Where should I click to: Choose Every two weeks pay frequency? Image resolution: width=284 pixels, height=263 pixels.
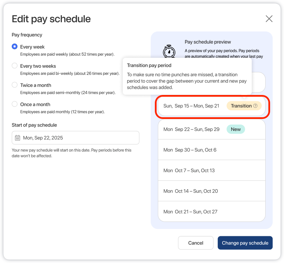pos(15,66)
